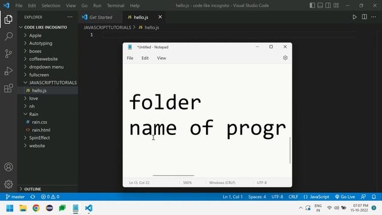Open the Run and Debug view
This screenshot has width=382, height=215.
click(8, 71)
